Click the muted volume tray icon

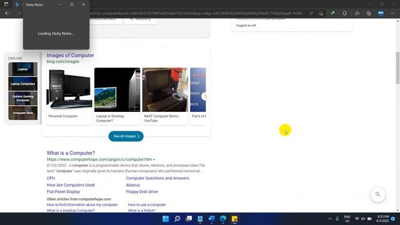point(363,219)
